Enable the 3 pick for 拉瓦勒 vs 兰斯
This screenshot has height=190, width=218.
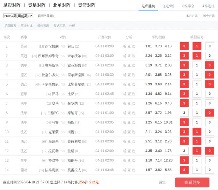184,151
